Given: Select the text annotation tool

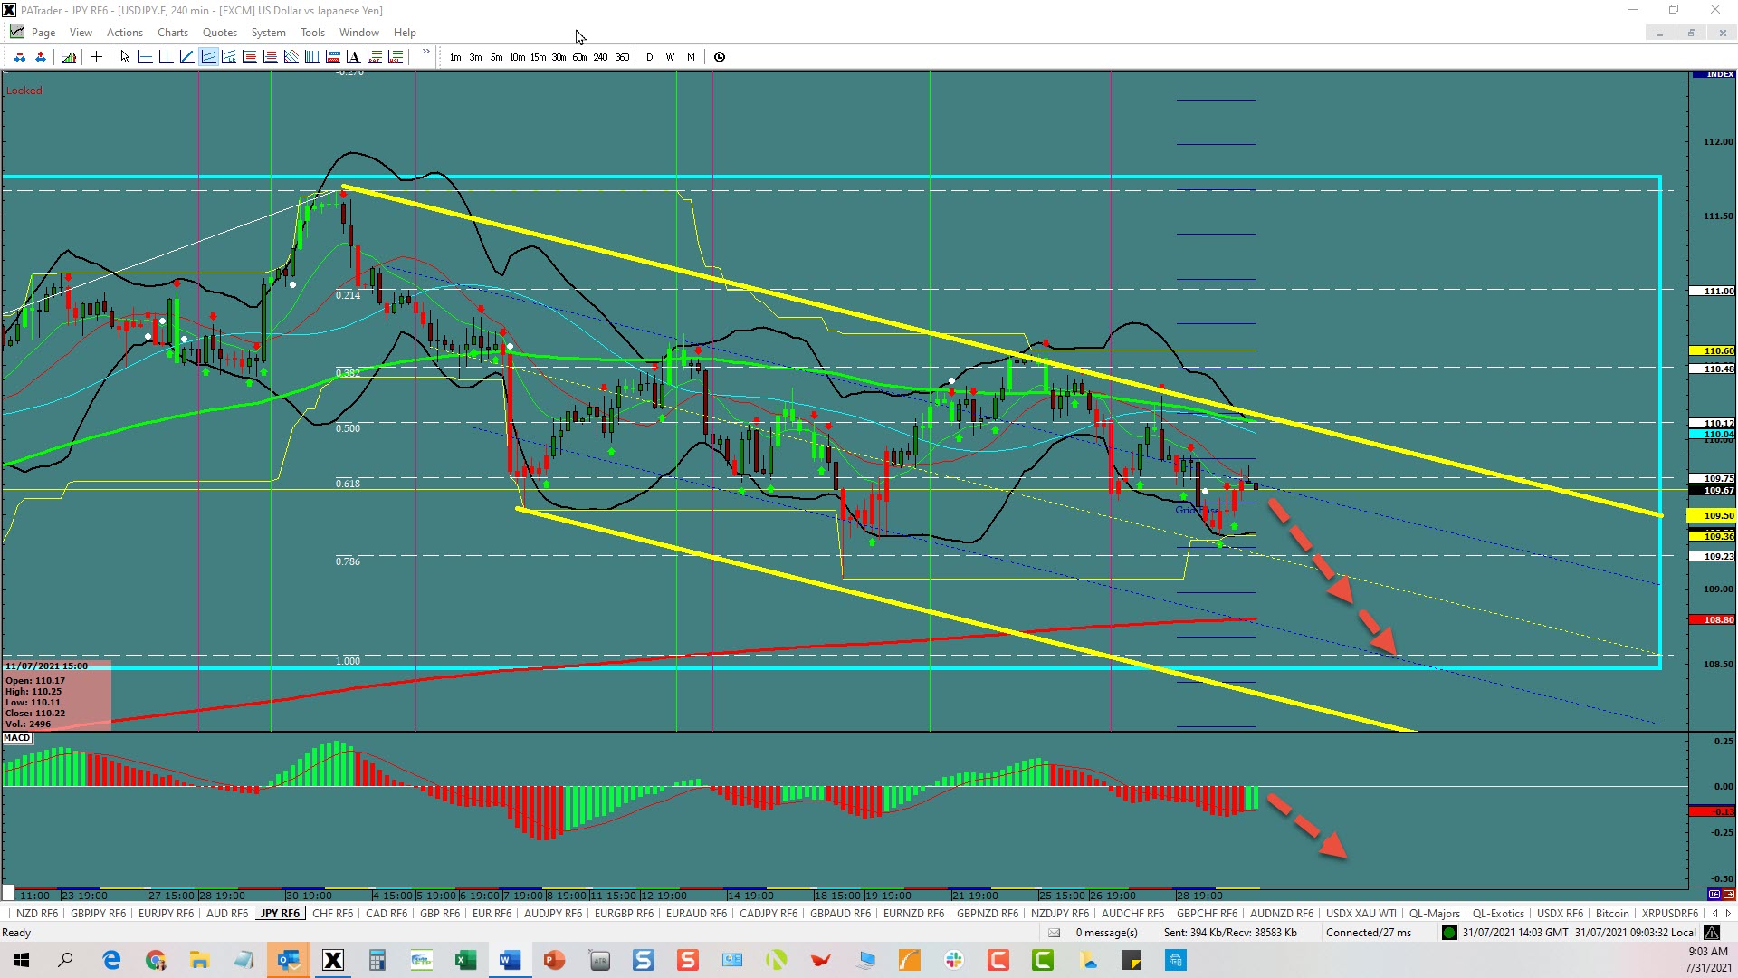Looking at the screenshot, I should tap(354, 57).
